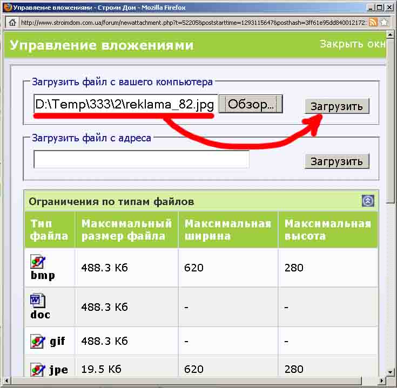Click the RSS feed icon
The image size is (397, 388).
click(x=373, y=23)
